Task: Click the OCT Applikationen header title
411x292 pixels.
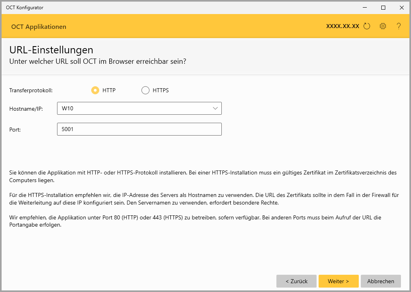Action: (39, 27)
